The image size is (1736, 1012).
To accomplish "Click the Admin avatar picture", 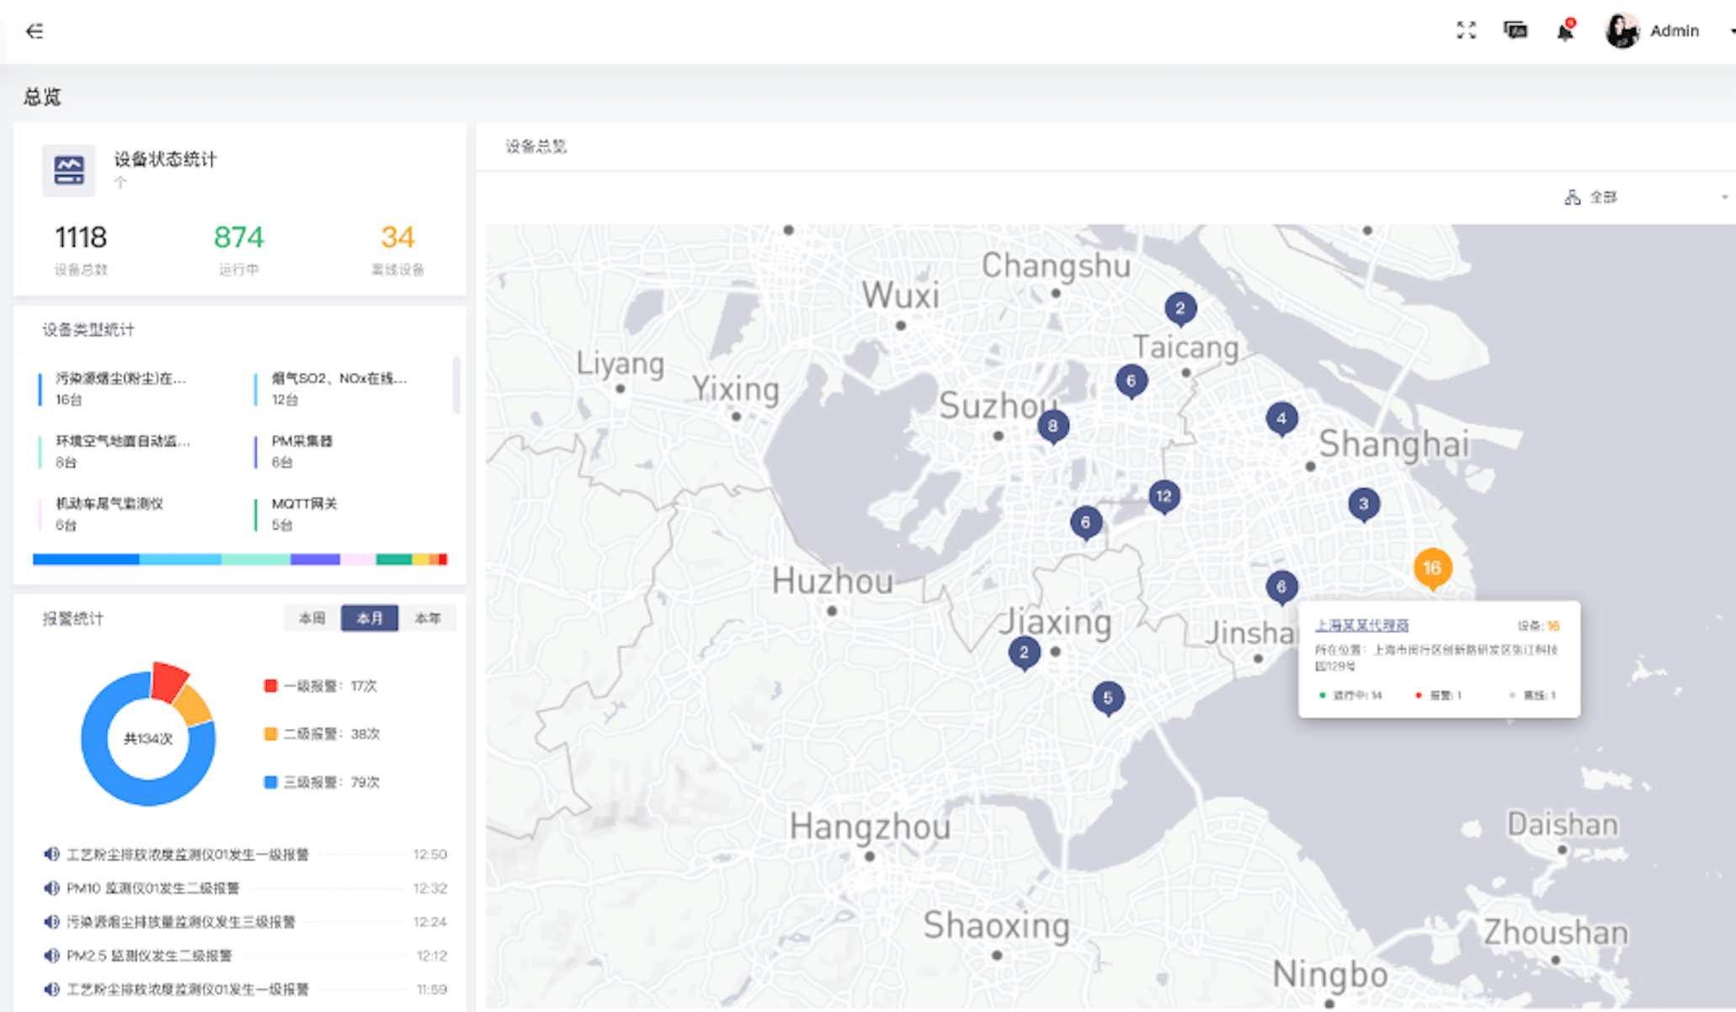I will coord(1621,31).
